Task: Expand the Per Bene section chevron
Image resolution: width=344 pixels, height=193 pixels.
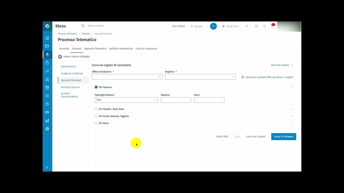Action: pos(292,123)
